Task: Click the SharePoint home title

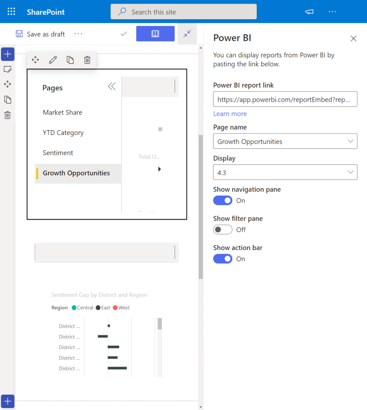Action: click(x=46, y=12)
